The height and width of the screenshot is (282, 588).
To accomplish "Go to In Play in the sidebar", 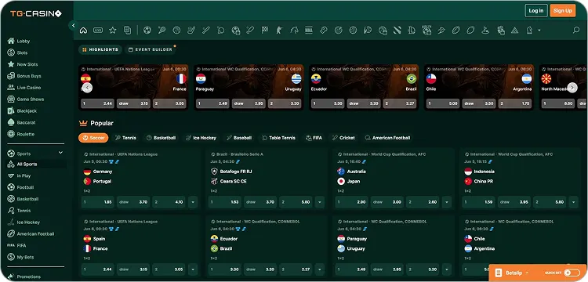I will (24, 175).
